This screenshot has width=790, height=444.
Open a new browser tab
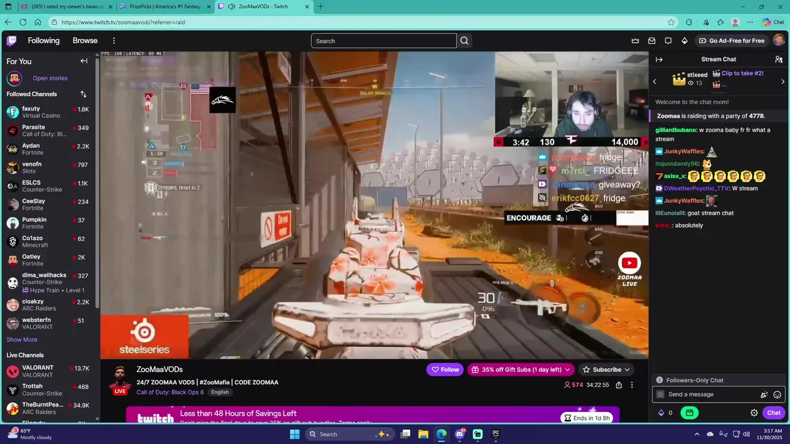[x=320, y=7]
